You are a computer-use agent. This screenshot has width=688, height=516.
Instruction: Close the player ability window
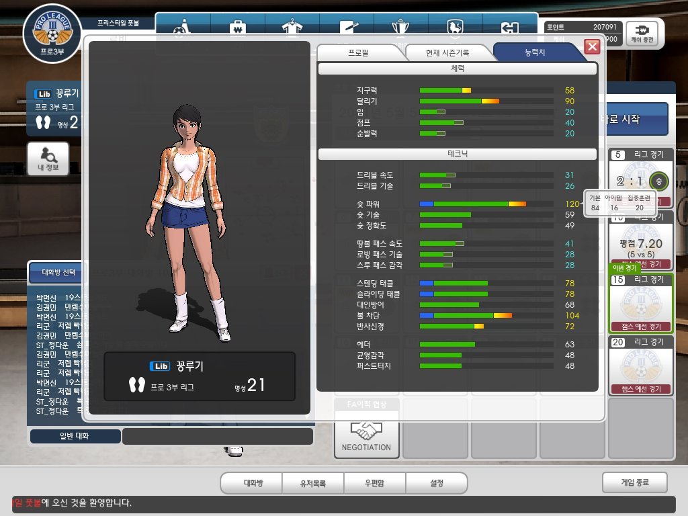coord(592,46)
